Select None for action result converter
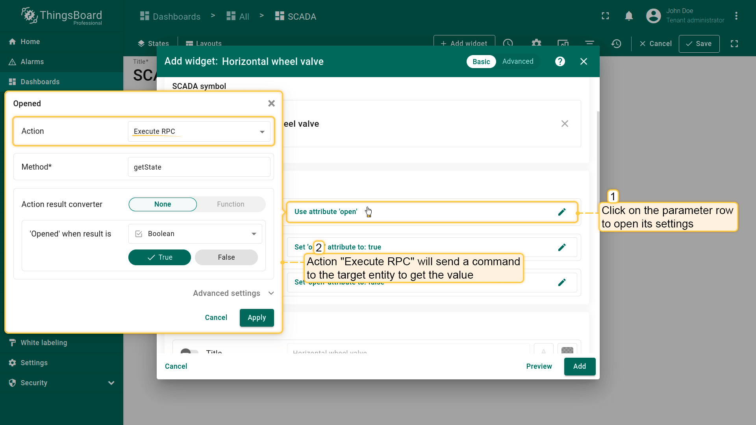This screenshot has width=756, height=425. [163, 204]
